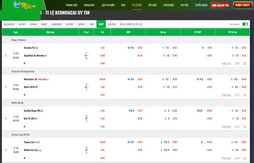Viewport: 254px width, 163px height.
Task: Show all hidden matches via Hiển thị tất cả
Action: [x=134, y=24]
